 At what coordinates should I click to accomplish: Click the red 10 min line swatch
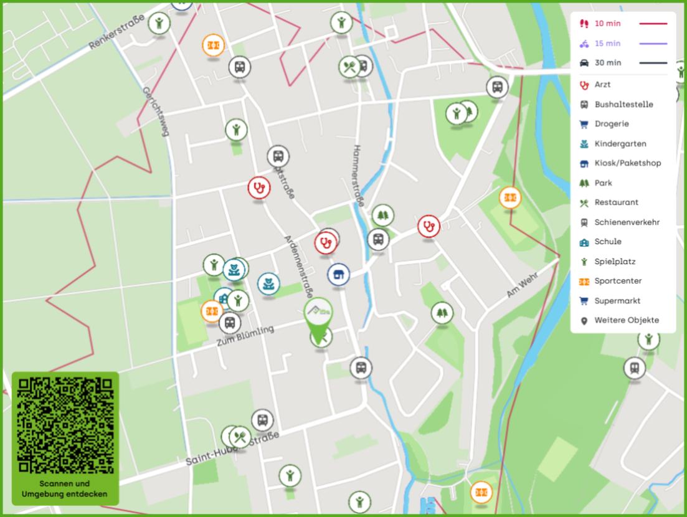tap(653, 24)
